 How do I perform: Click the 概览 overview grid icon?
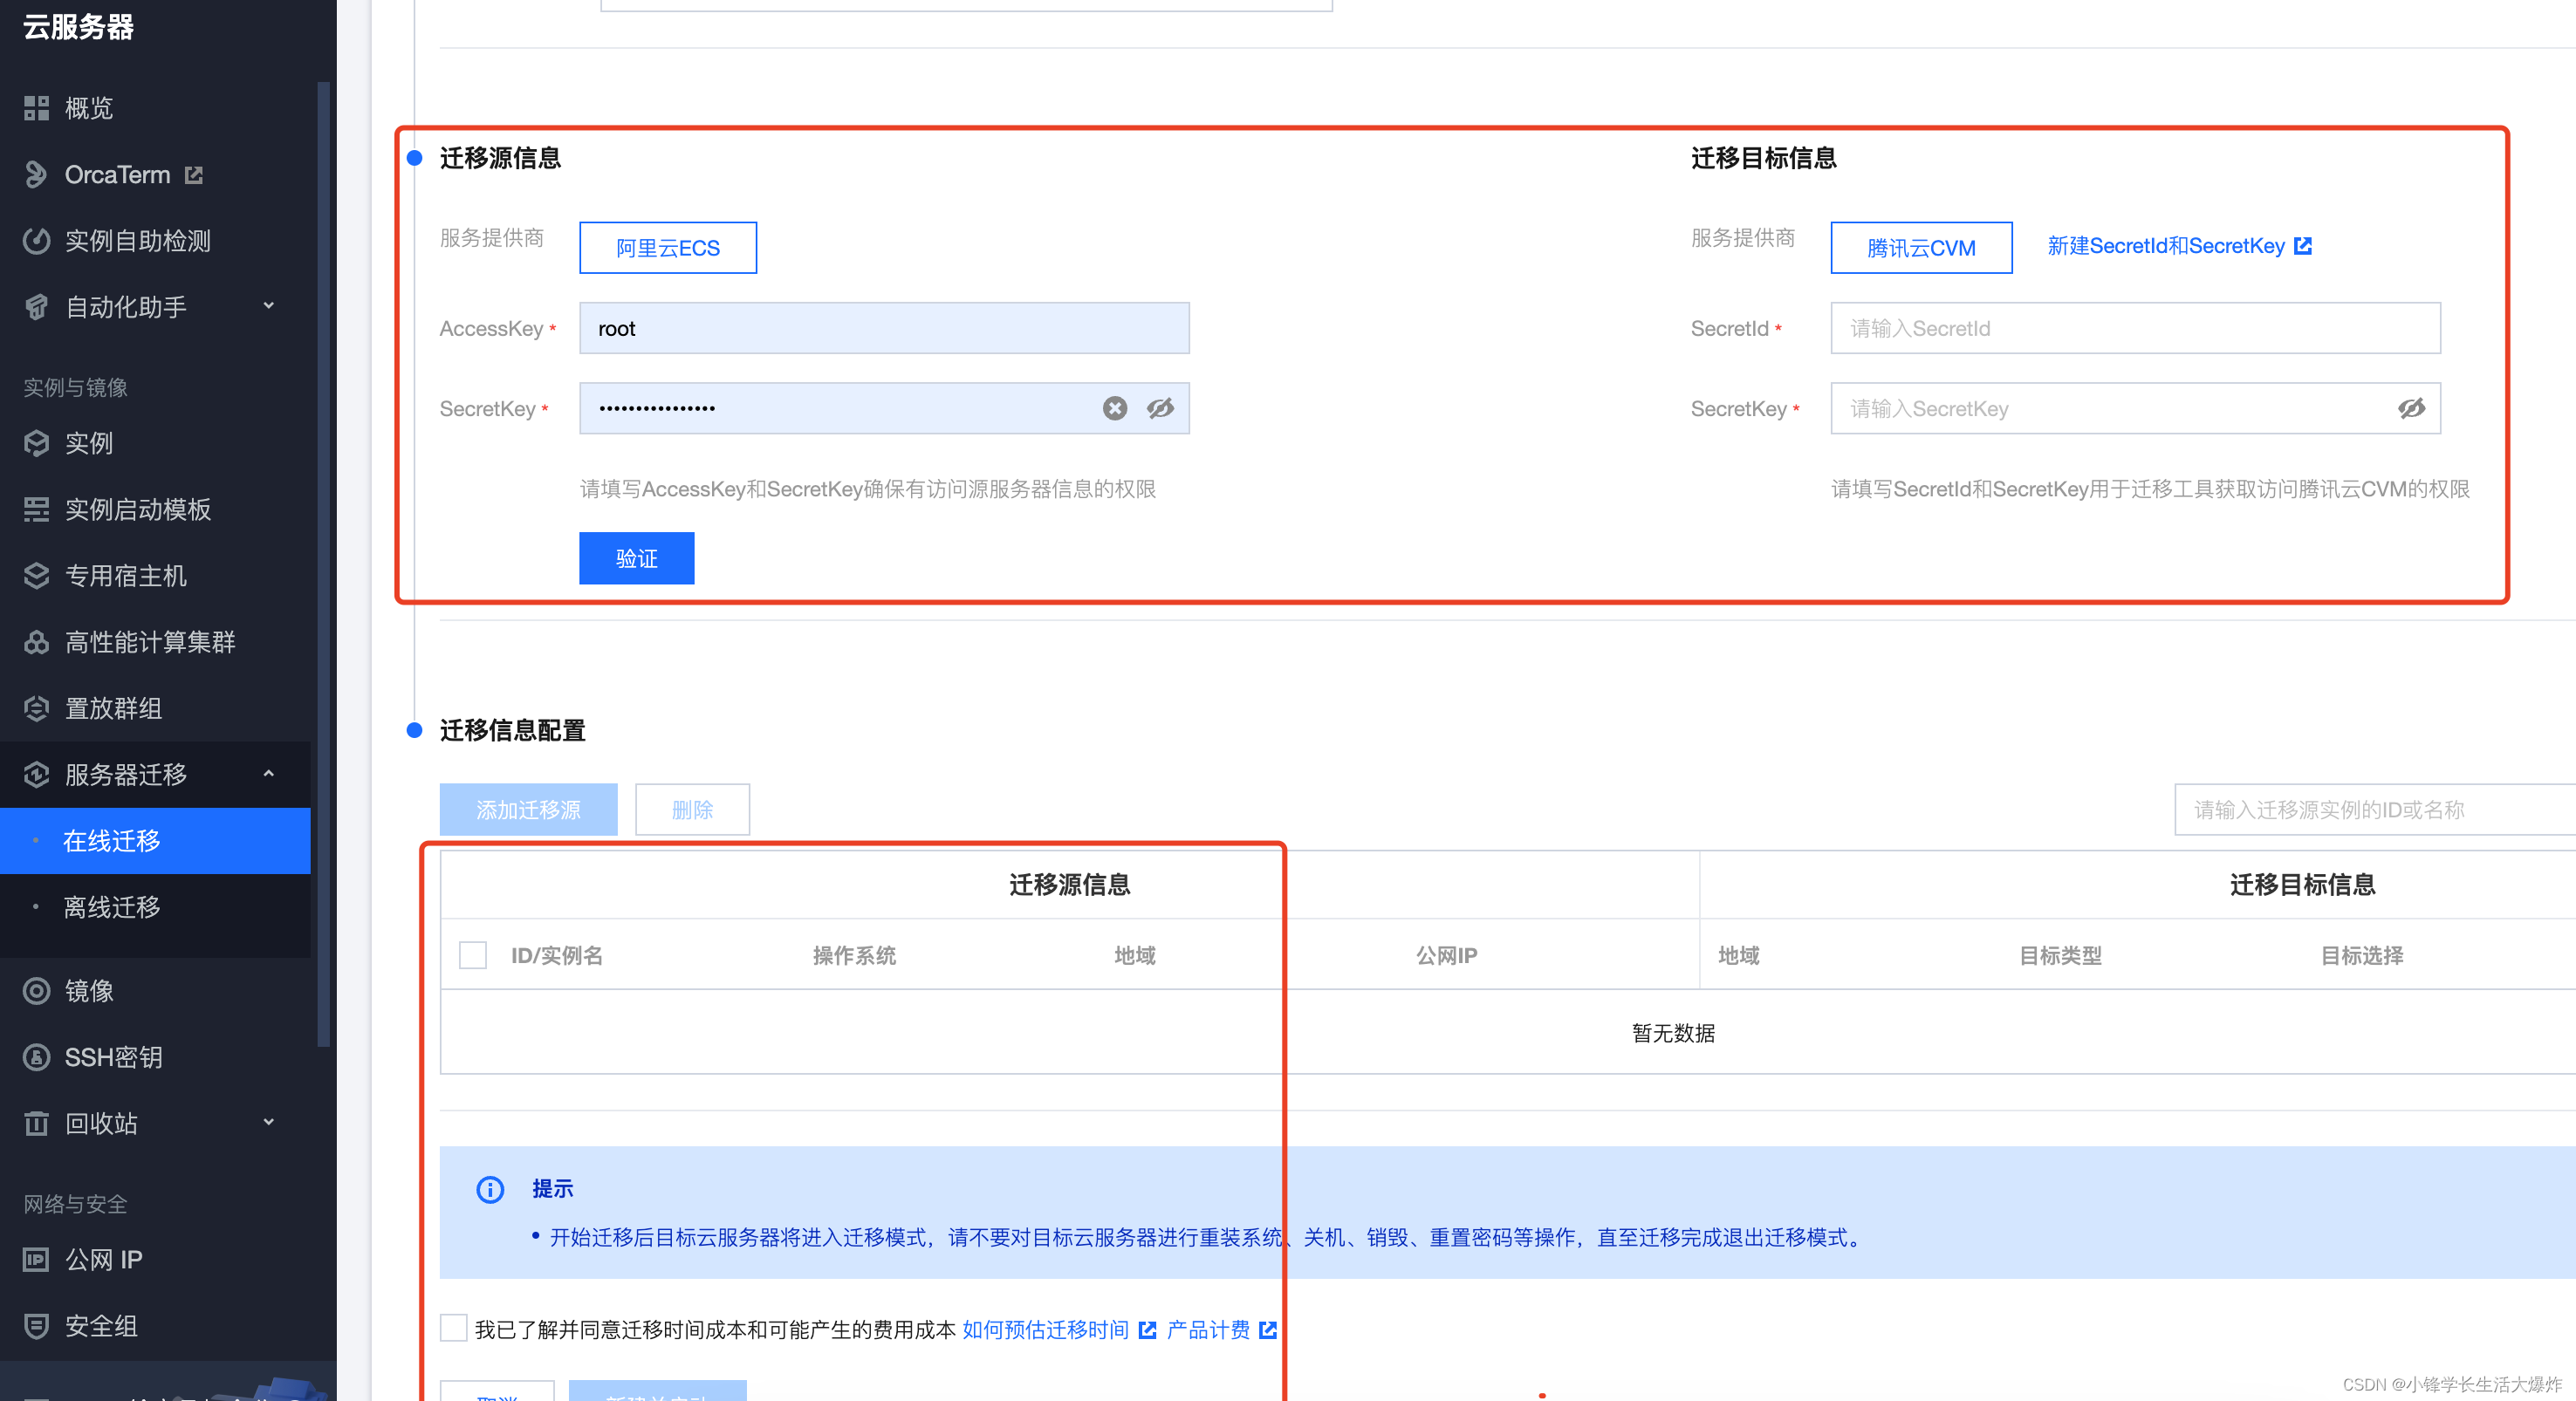tap(36, 108)
